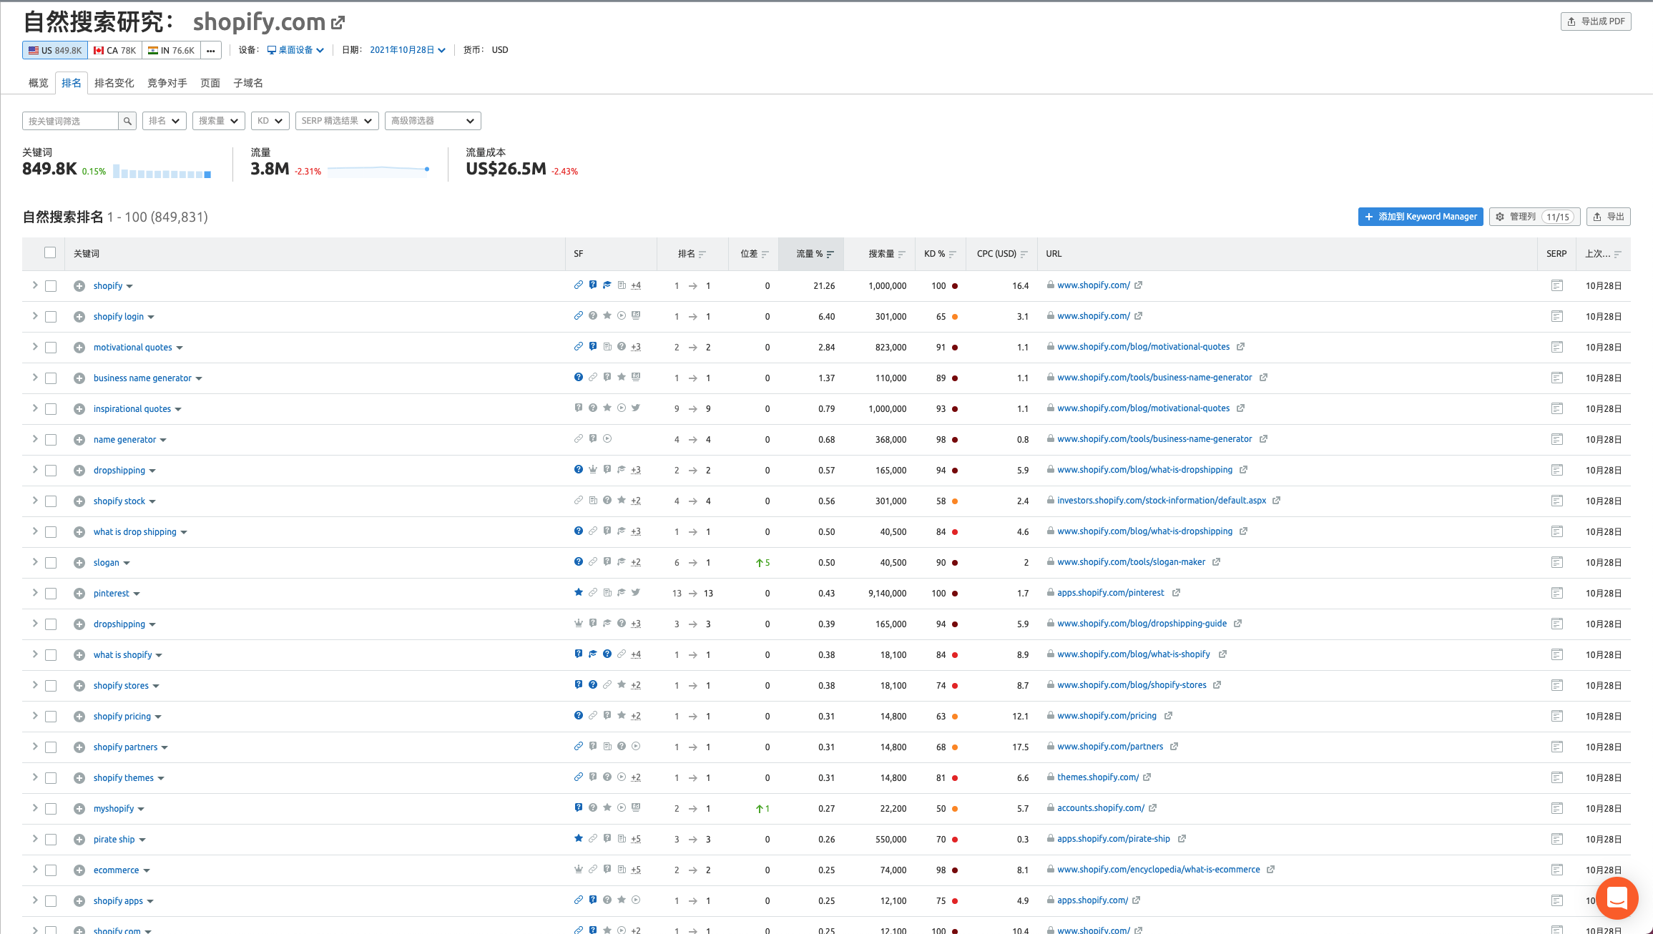View SERP snapshot for 'slogan' row

pos(1557,562)
